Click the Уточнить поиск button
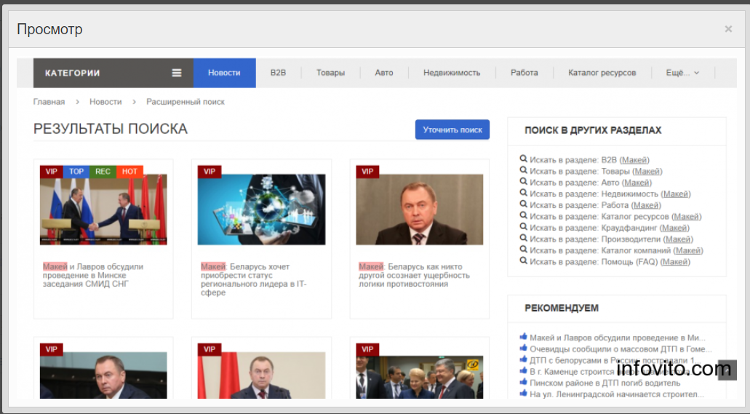 coord(452,130)
